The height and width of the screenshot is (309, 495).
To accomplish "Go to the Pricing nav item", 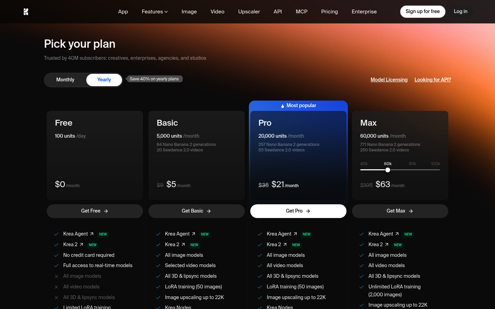I will click(330, 12).
